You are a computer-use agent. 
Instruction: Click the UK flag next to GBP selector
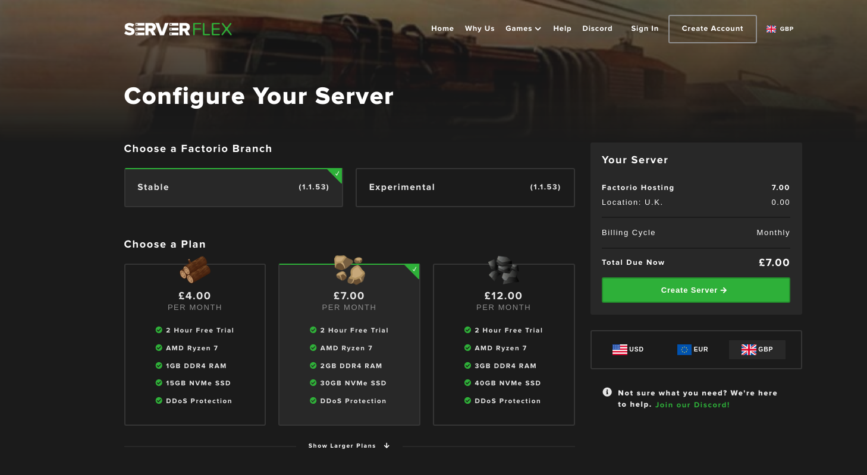[749, 349]
